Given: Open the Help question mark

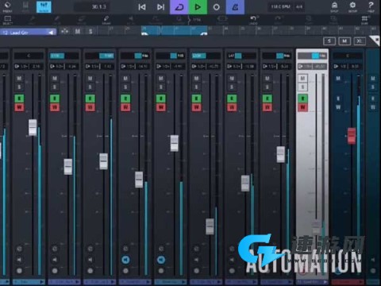Looking at the screenshot, I should point(371,7).
